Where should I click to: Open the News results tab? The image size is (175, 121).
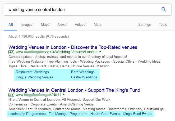tap(62, 24)
